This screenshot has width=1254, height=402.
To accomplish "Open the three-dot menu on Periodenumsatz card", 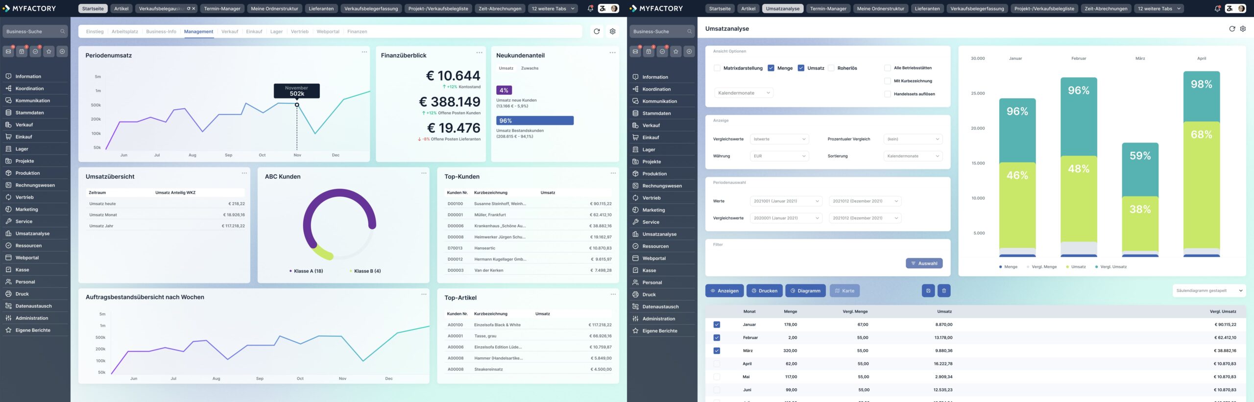I will pos(364,52).
